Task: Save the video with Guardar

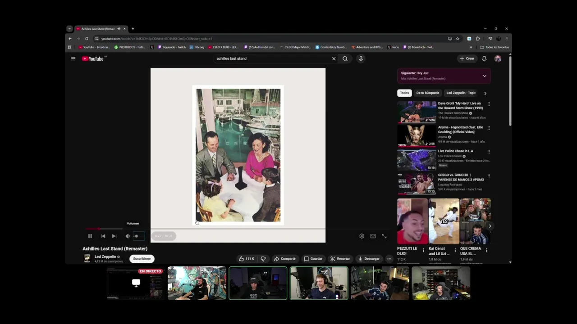Action: click(313, 259)
